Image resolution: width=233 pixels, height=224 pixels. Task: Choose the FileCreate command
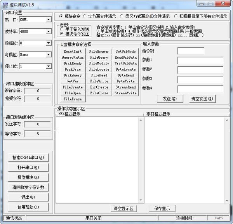point(73,87)
